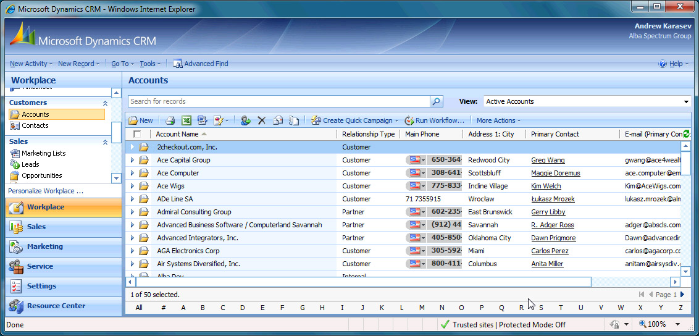Open Carlos Perez contact link
699x336 pixels.
550,251
